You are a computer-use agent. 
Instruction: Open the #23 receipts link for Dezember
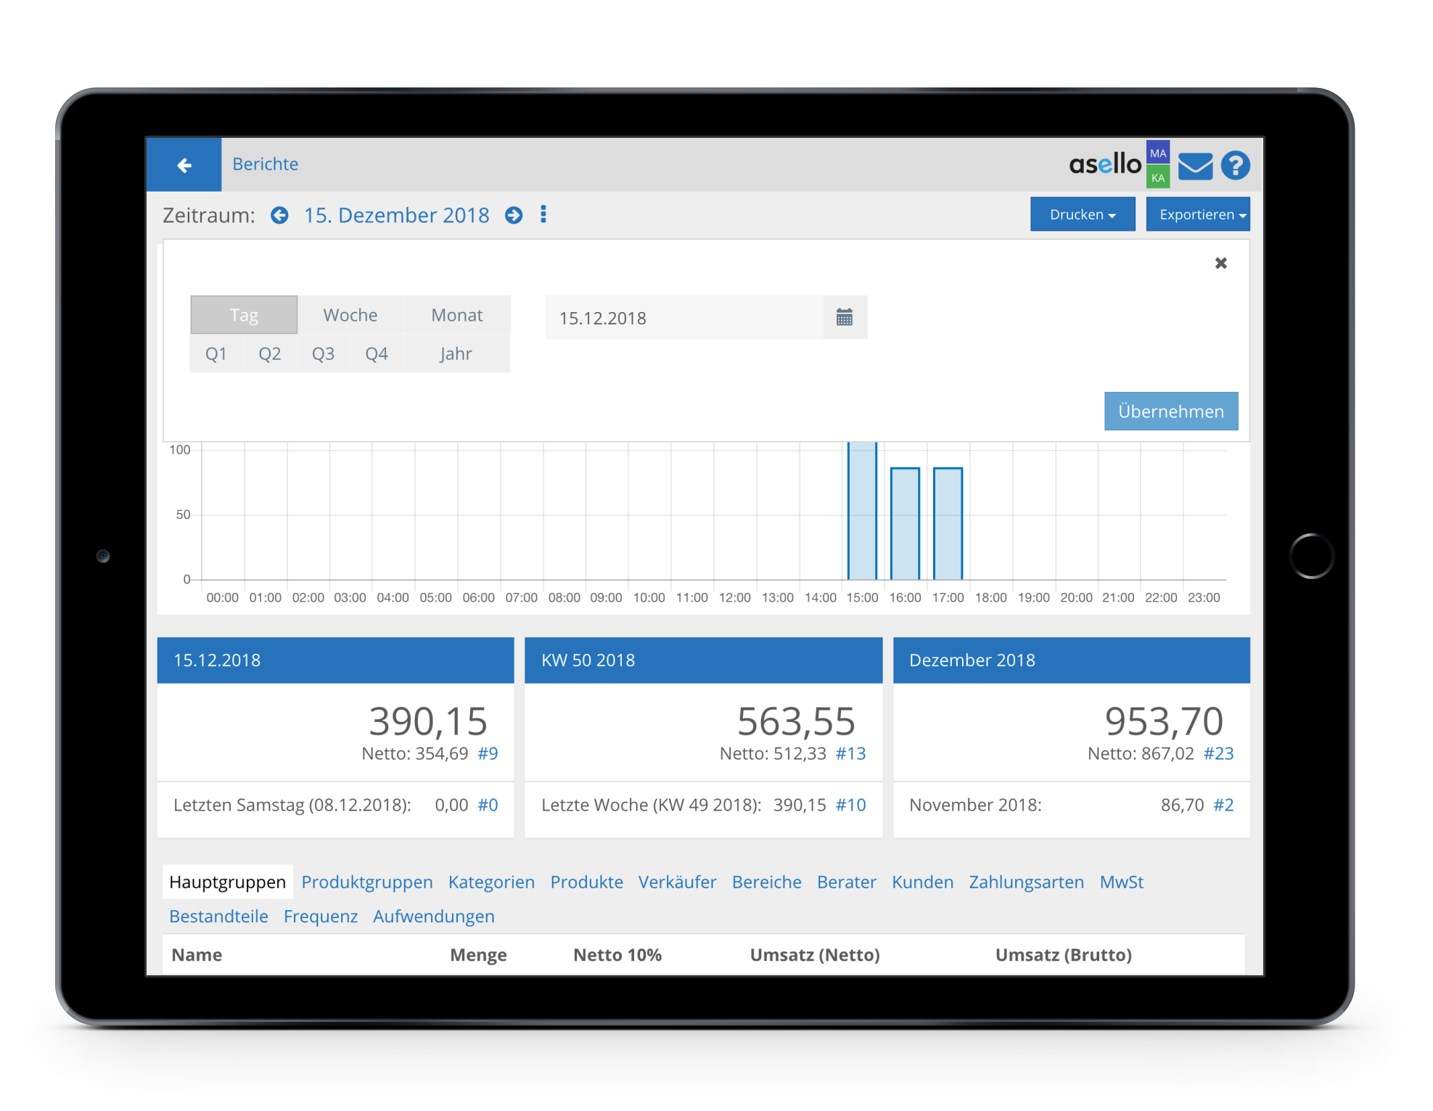tap(1218, 754)
